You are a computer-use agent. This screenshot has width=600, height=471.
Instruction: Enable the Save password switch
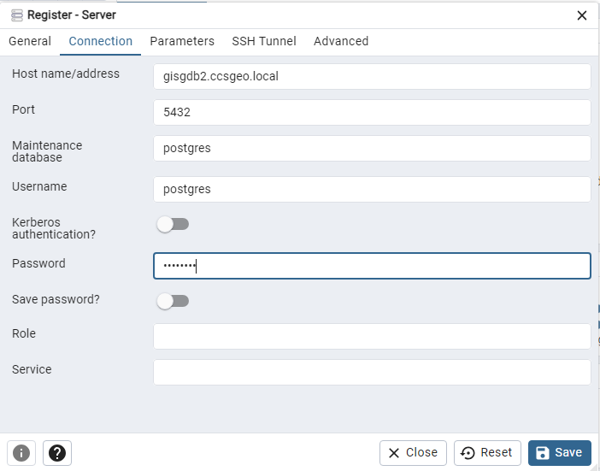tap(173, 301)
